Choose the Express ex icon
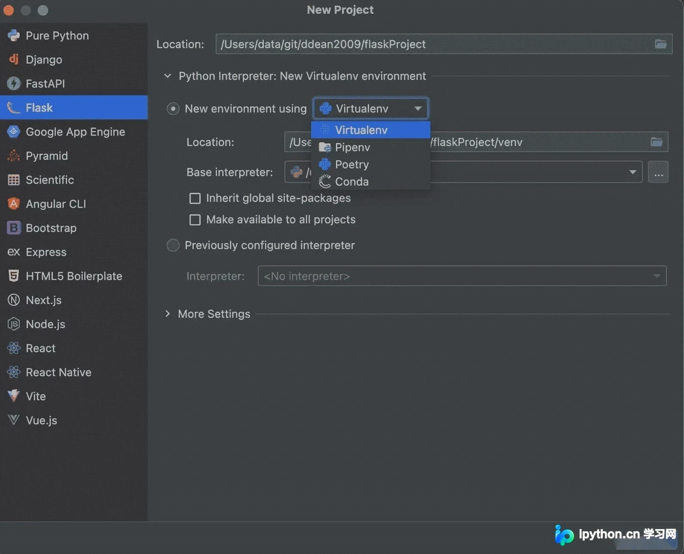 pyautogui.click(x=14, y=252)
